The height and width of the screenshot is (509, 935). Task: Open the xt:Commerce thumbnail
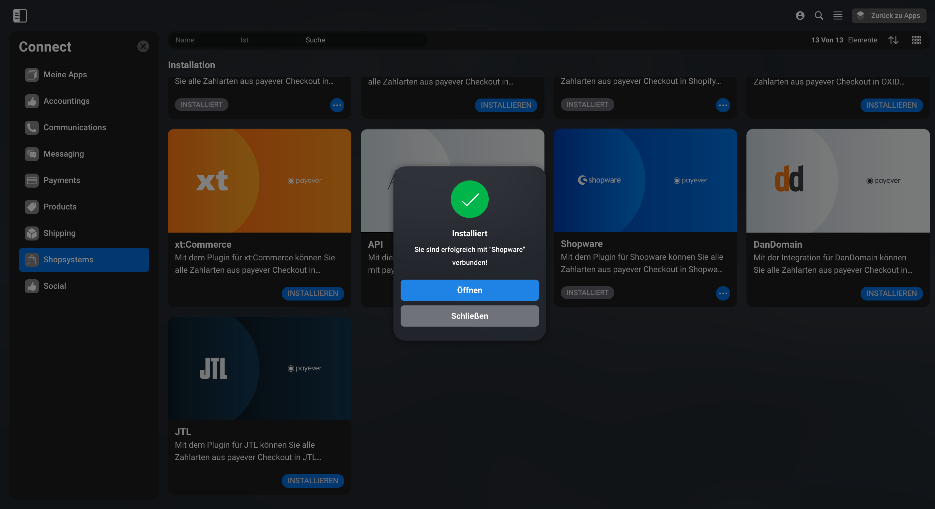[x=259, y=180]
